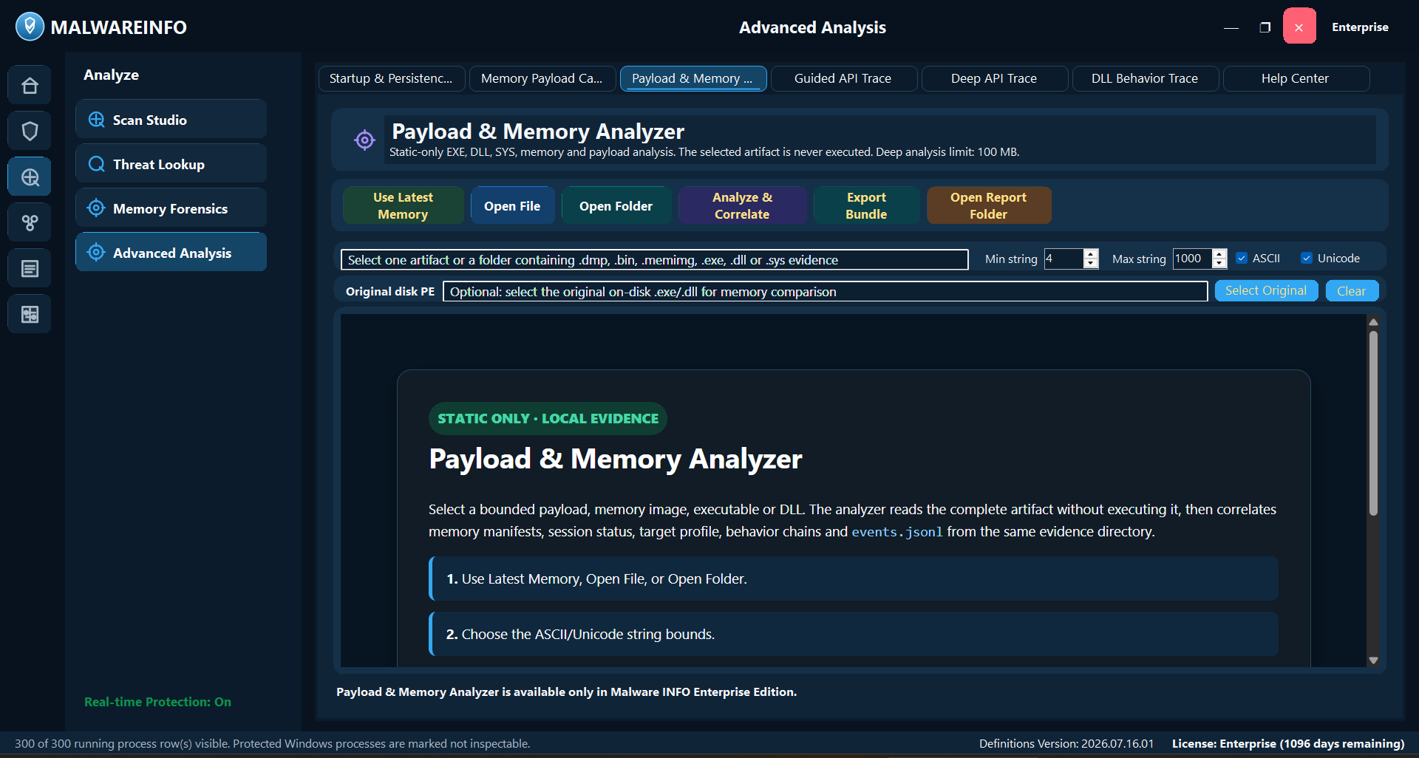
Task: Select the Payload & Memory tab
Action: 693,78
